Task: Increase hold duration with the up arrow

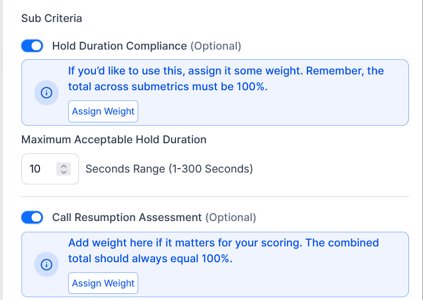Action: click(x=64, y=166)
